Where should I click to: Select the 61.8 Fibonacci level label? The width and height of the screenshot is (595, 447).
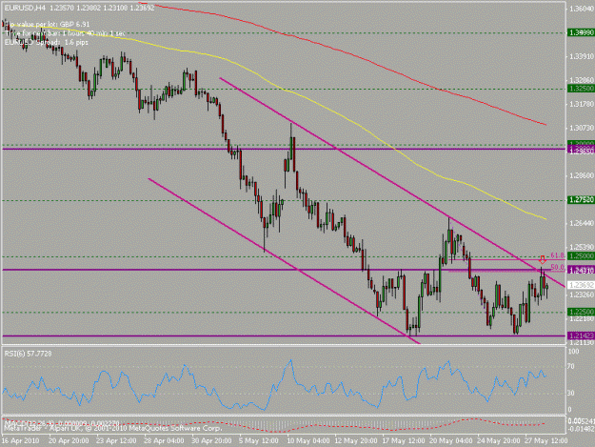[x=557, y=255]
